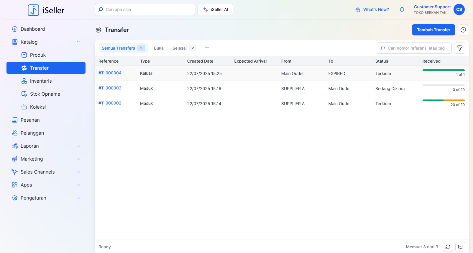Open the CS user avatar

pos(459,9)
